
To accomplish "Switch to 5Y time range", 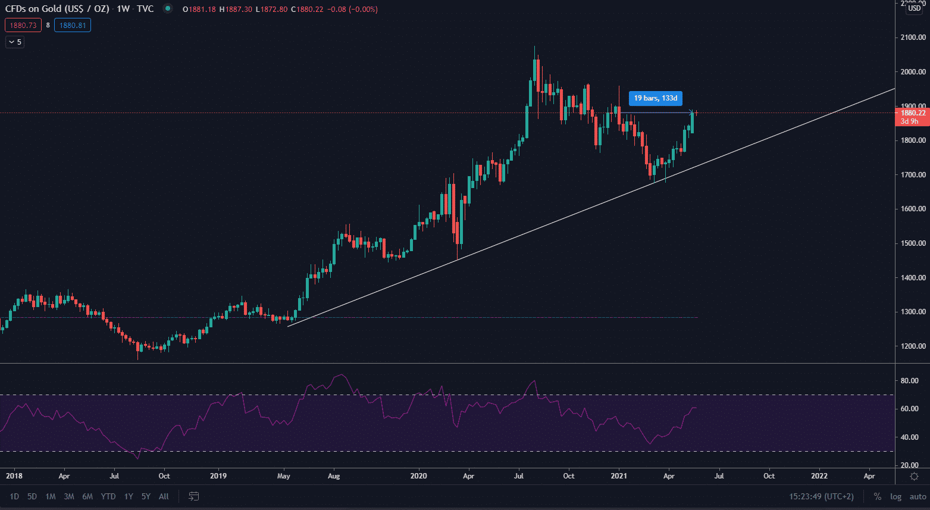I will 146,496.
